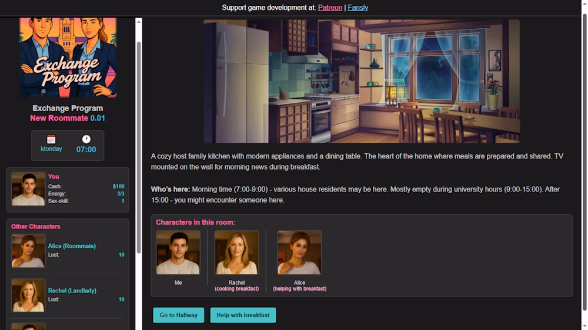Click the 07:00 time display
The image size is (588, 330).
(x=86, y=150)
